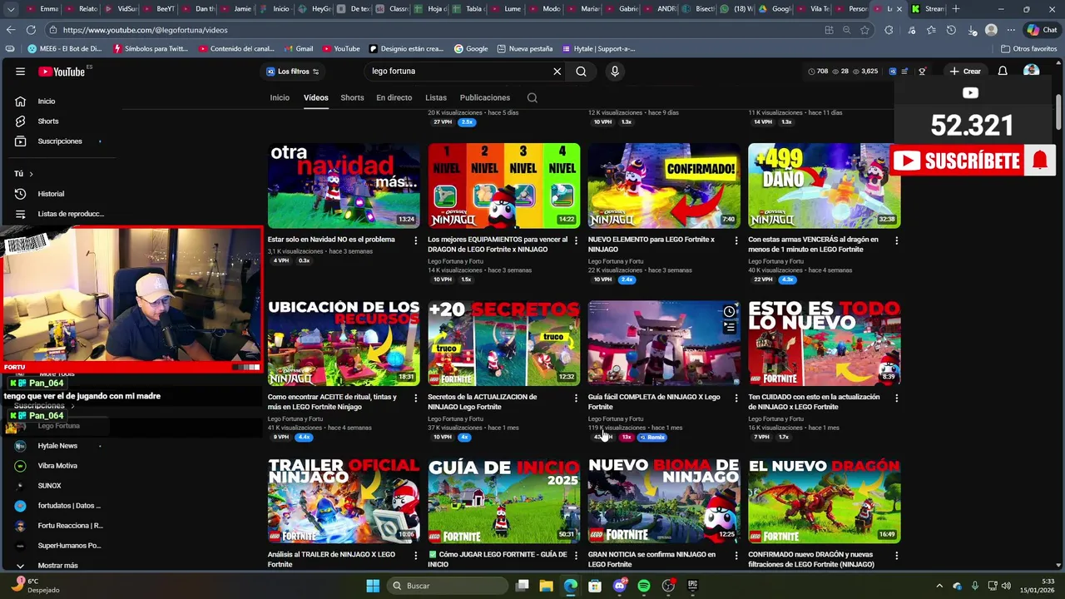1065x599 pixels.
Task: Open YouTube notifications bell
Action: (1003, 72)
